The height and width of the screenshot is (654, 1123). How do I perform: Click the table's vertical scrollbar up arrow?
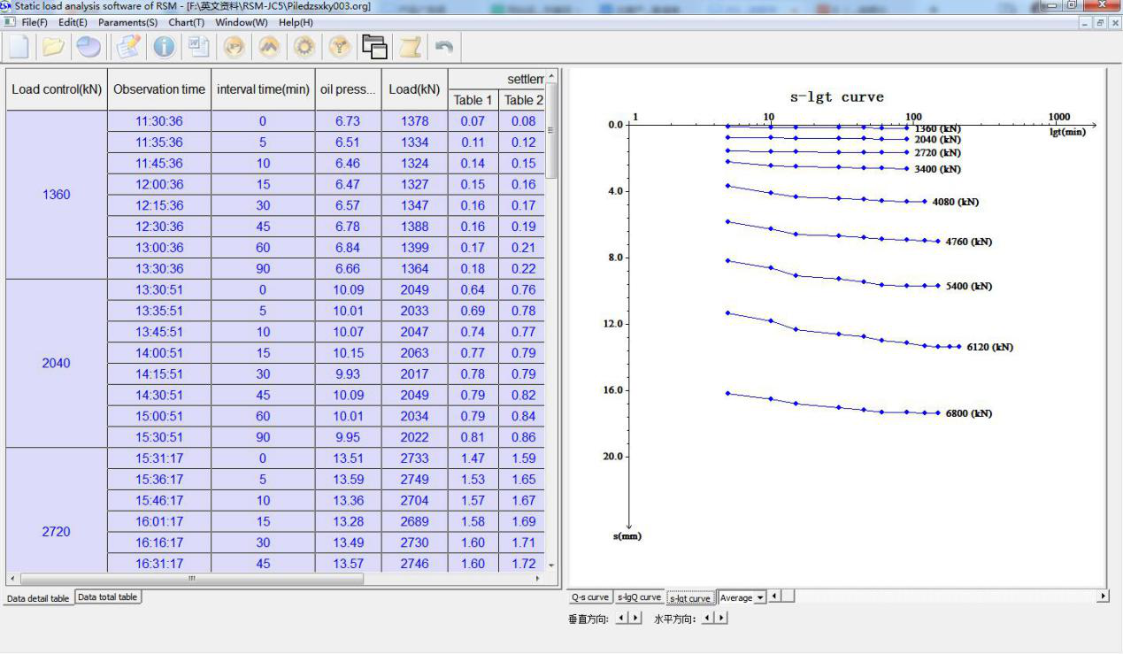[552, 75]
